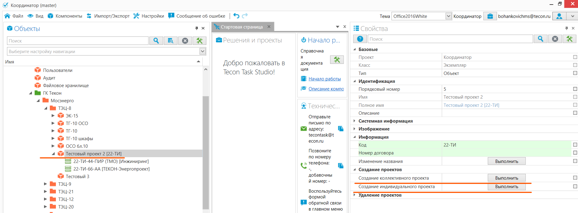Switch to the Стартовая страница tab
The image size is (578, 213).
click(x=241, y=27)
